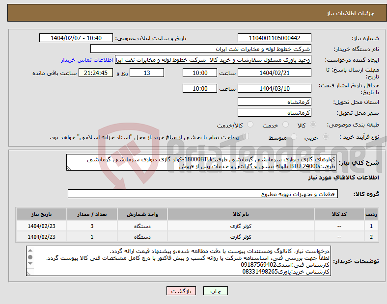Click the general description text area
The height and width of the screenshot is (304, 387).
click(x=201, y=163)
